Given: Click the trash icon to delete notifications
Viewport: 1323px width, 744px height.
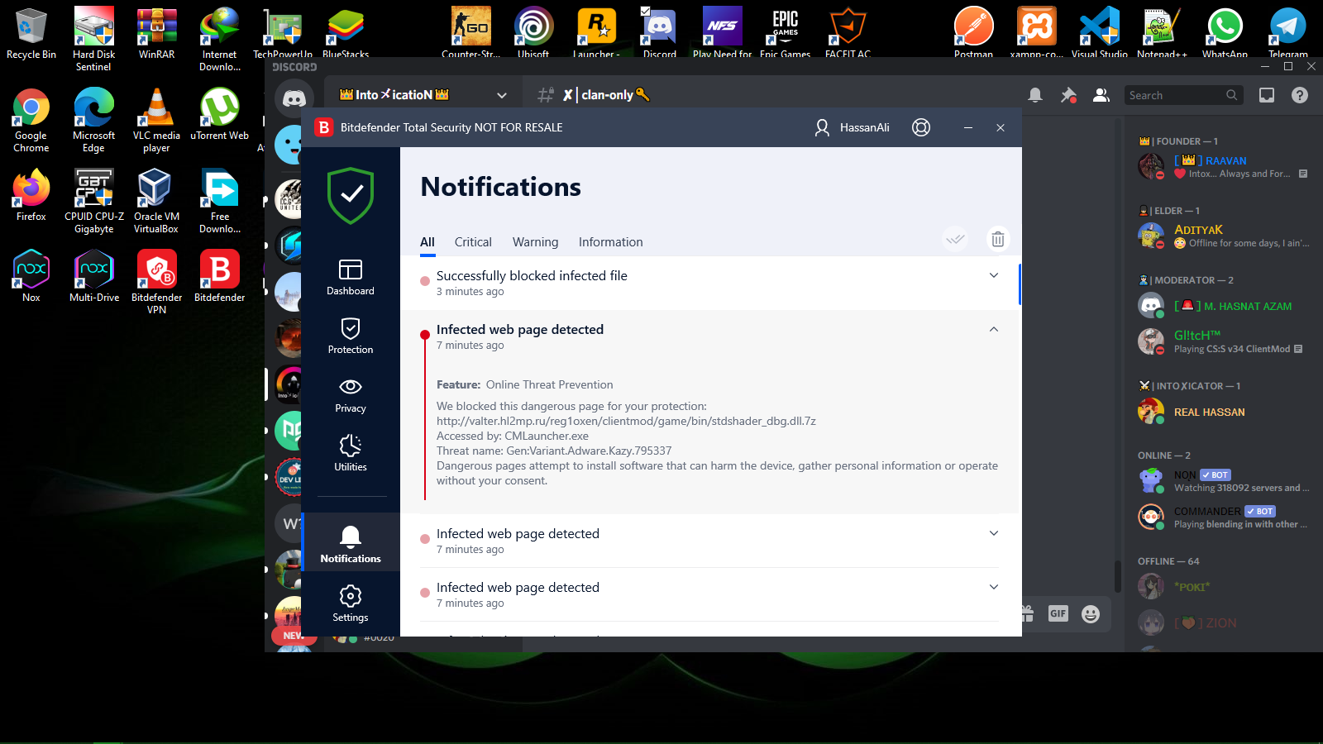Looking at the screenshot, I should (x=998, y=239).
